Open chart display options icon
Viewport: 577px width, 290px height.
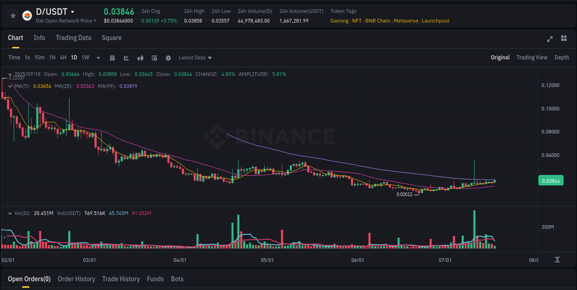coord(154,58)
